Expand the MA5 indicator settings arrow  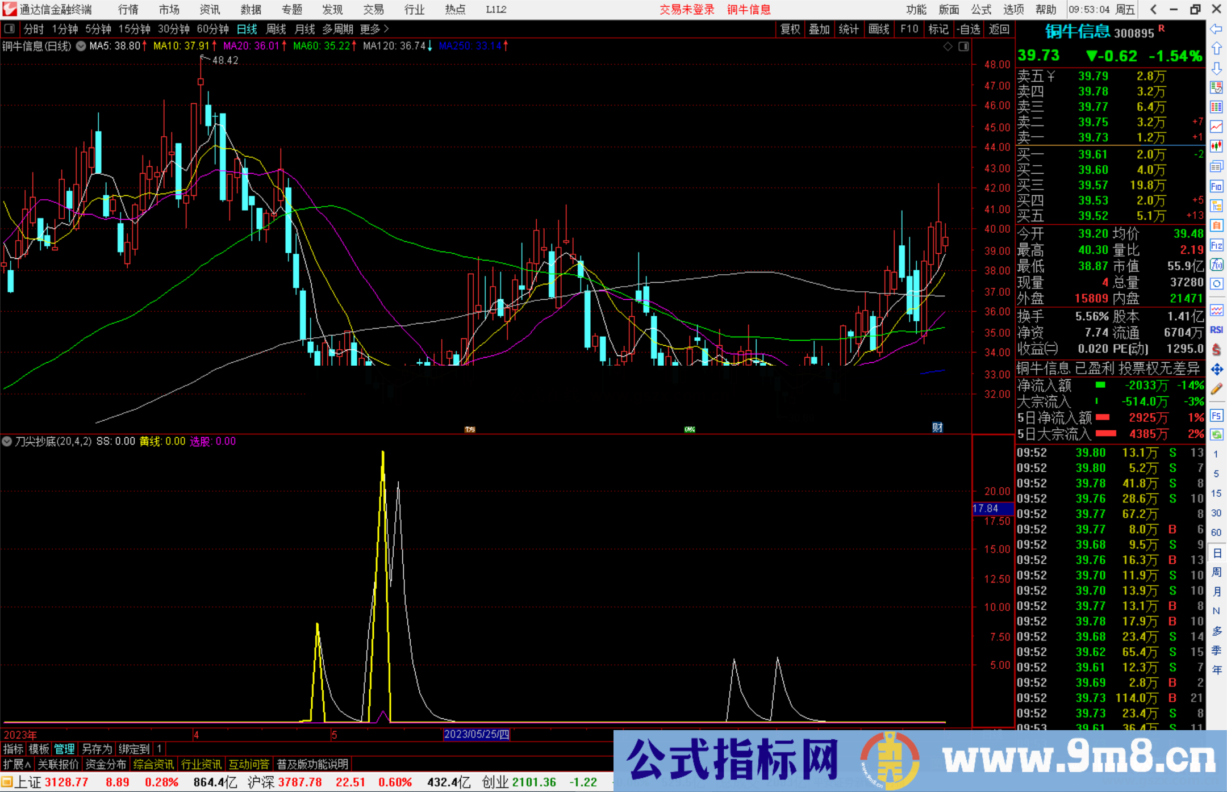[x=80, y=47]
